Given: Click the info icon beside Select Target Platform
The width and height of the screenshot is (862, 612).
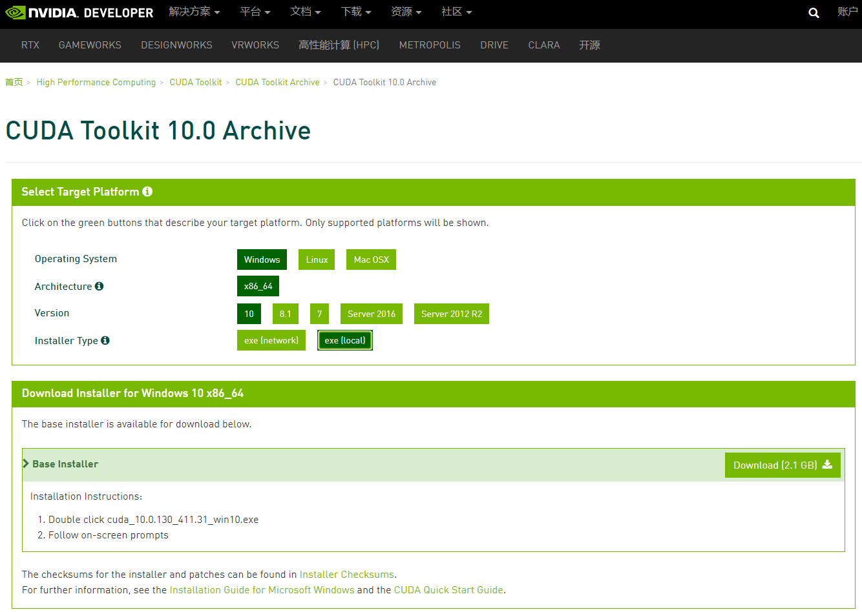Looking at the screenshot, I should pos(147,192).
